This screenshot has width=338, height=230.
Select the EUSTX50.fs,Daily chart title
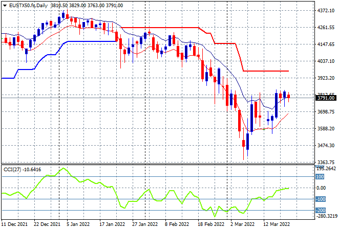[28, 6]
